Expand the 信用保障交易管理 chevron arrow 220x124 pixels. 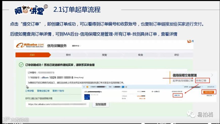coord(212,75)
